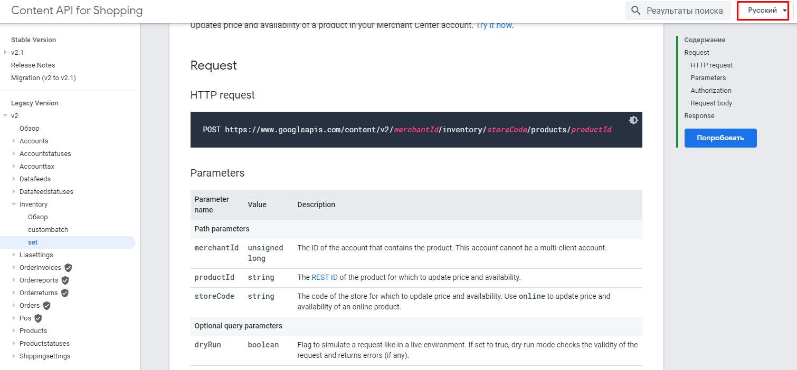Click merchantId in the request URL
The width and height of the screenshot is (797, 370).
click(x=416, y=130)
